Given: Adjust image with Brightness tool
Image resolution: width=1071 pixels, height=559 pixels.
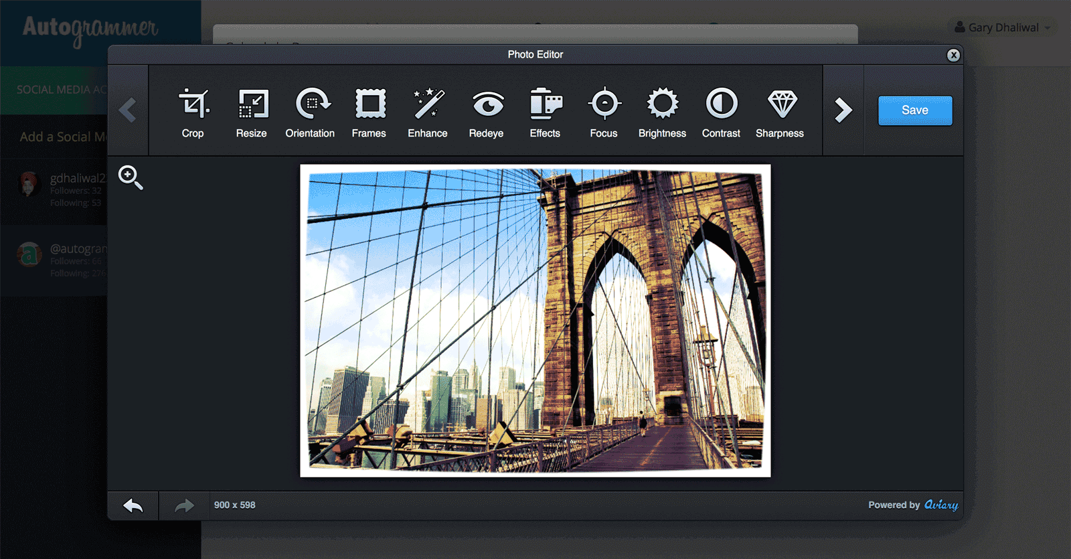Looking at the screenshot, I should coord(662,112).
